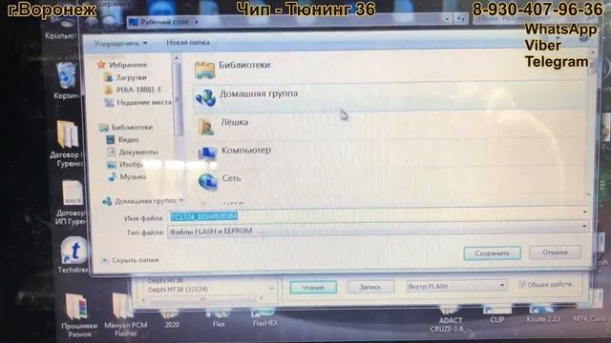This screenshot has width=611, height=343.
Task: Click the FlexHEX desktop shortcut
Action: (x=265, y=317)
